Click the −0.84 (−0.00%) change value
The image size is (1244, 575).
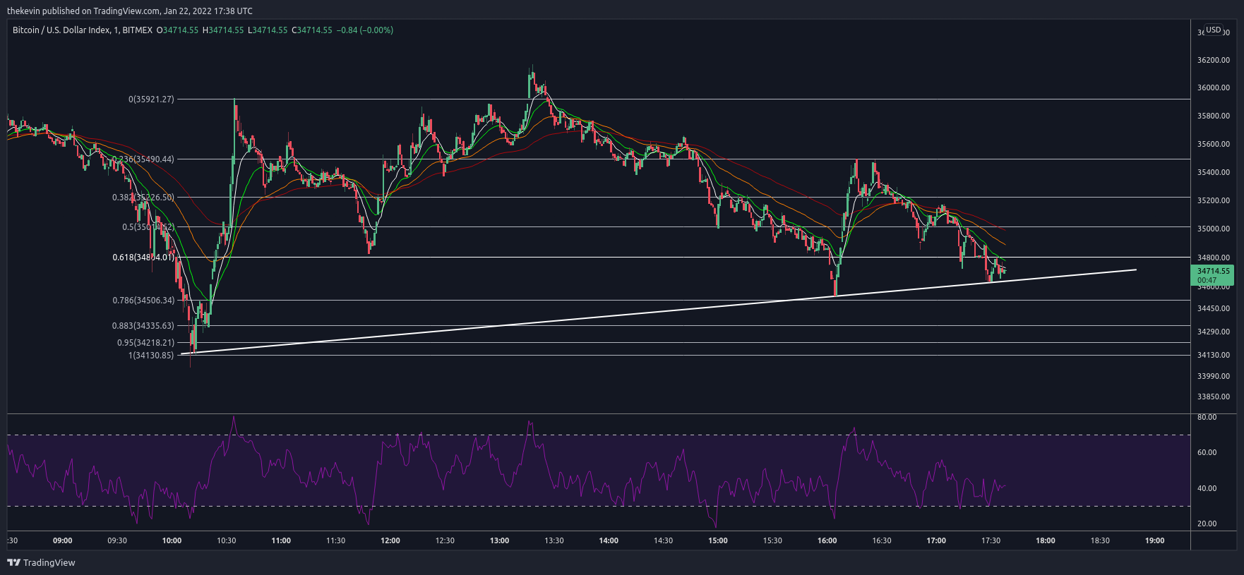[365, 30]
